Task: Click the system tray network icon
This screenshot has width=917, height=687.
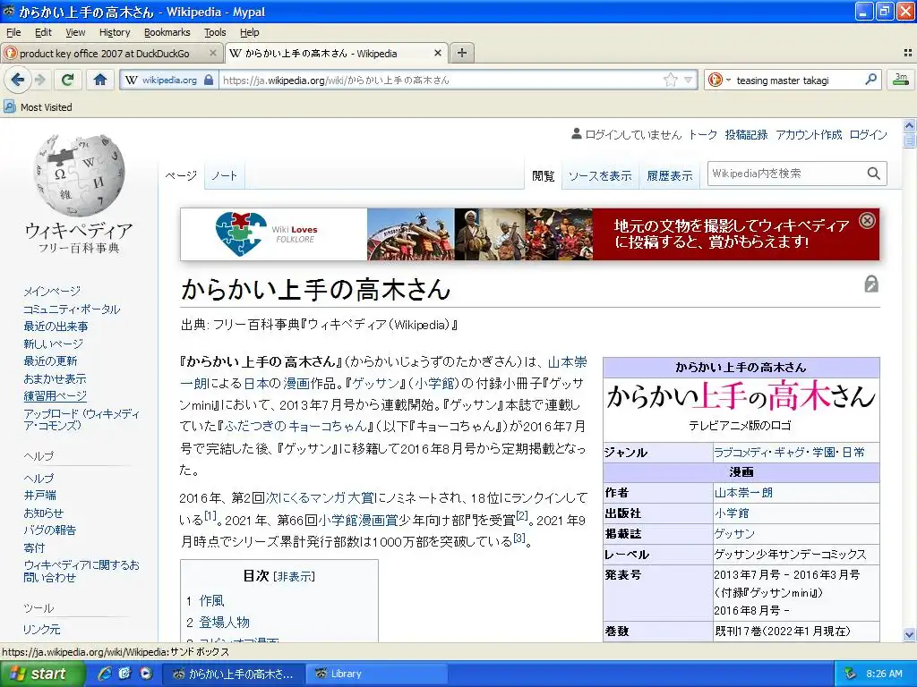Action: (x=851, y=674)
